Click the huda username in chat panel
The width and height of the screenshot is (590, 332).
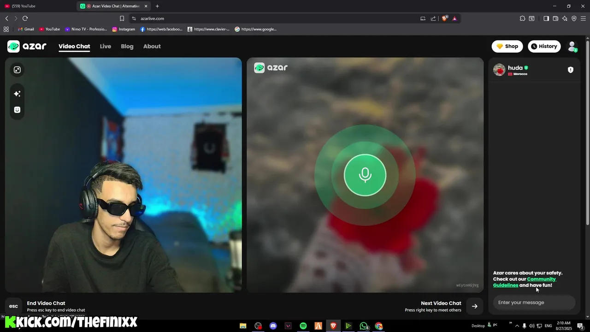(515, 68)
